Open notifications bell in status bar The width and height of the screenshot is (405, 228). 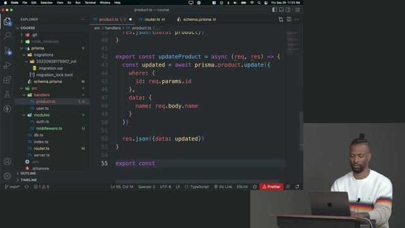click(297, 187)
